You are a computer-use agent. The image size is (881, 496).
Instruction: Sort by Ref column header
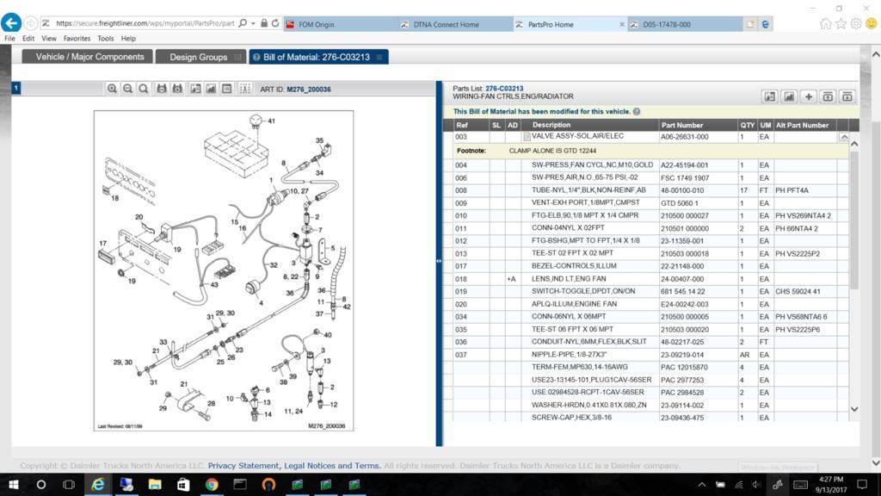click(x=462, y=125)
